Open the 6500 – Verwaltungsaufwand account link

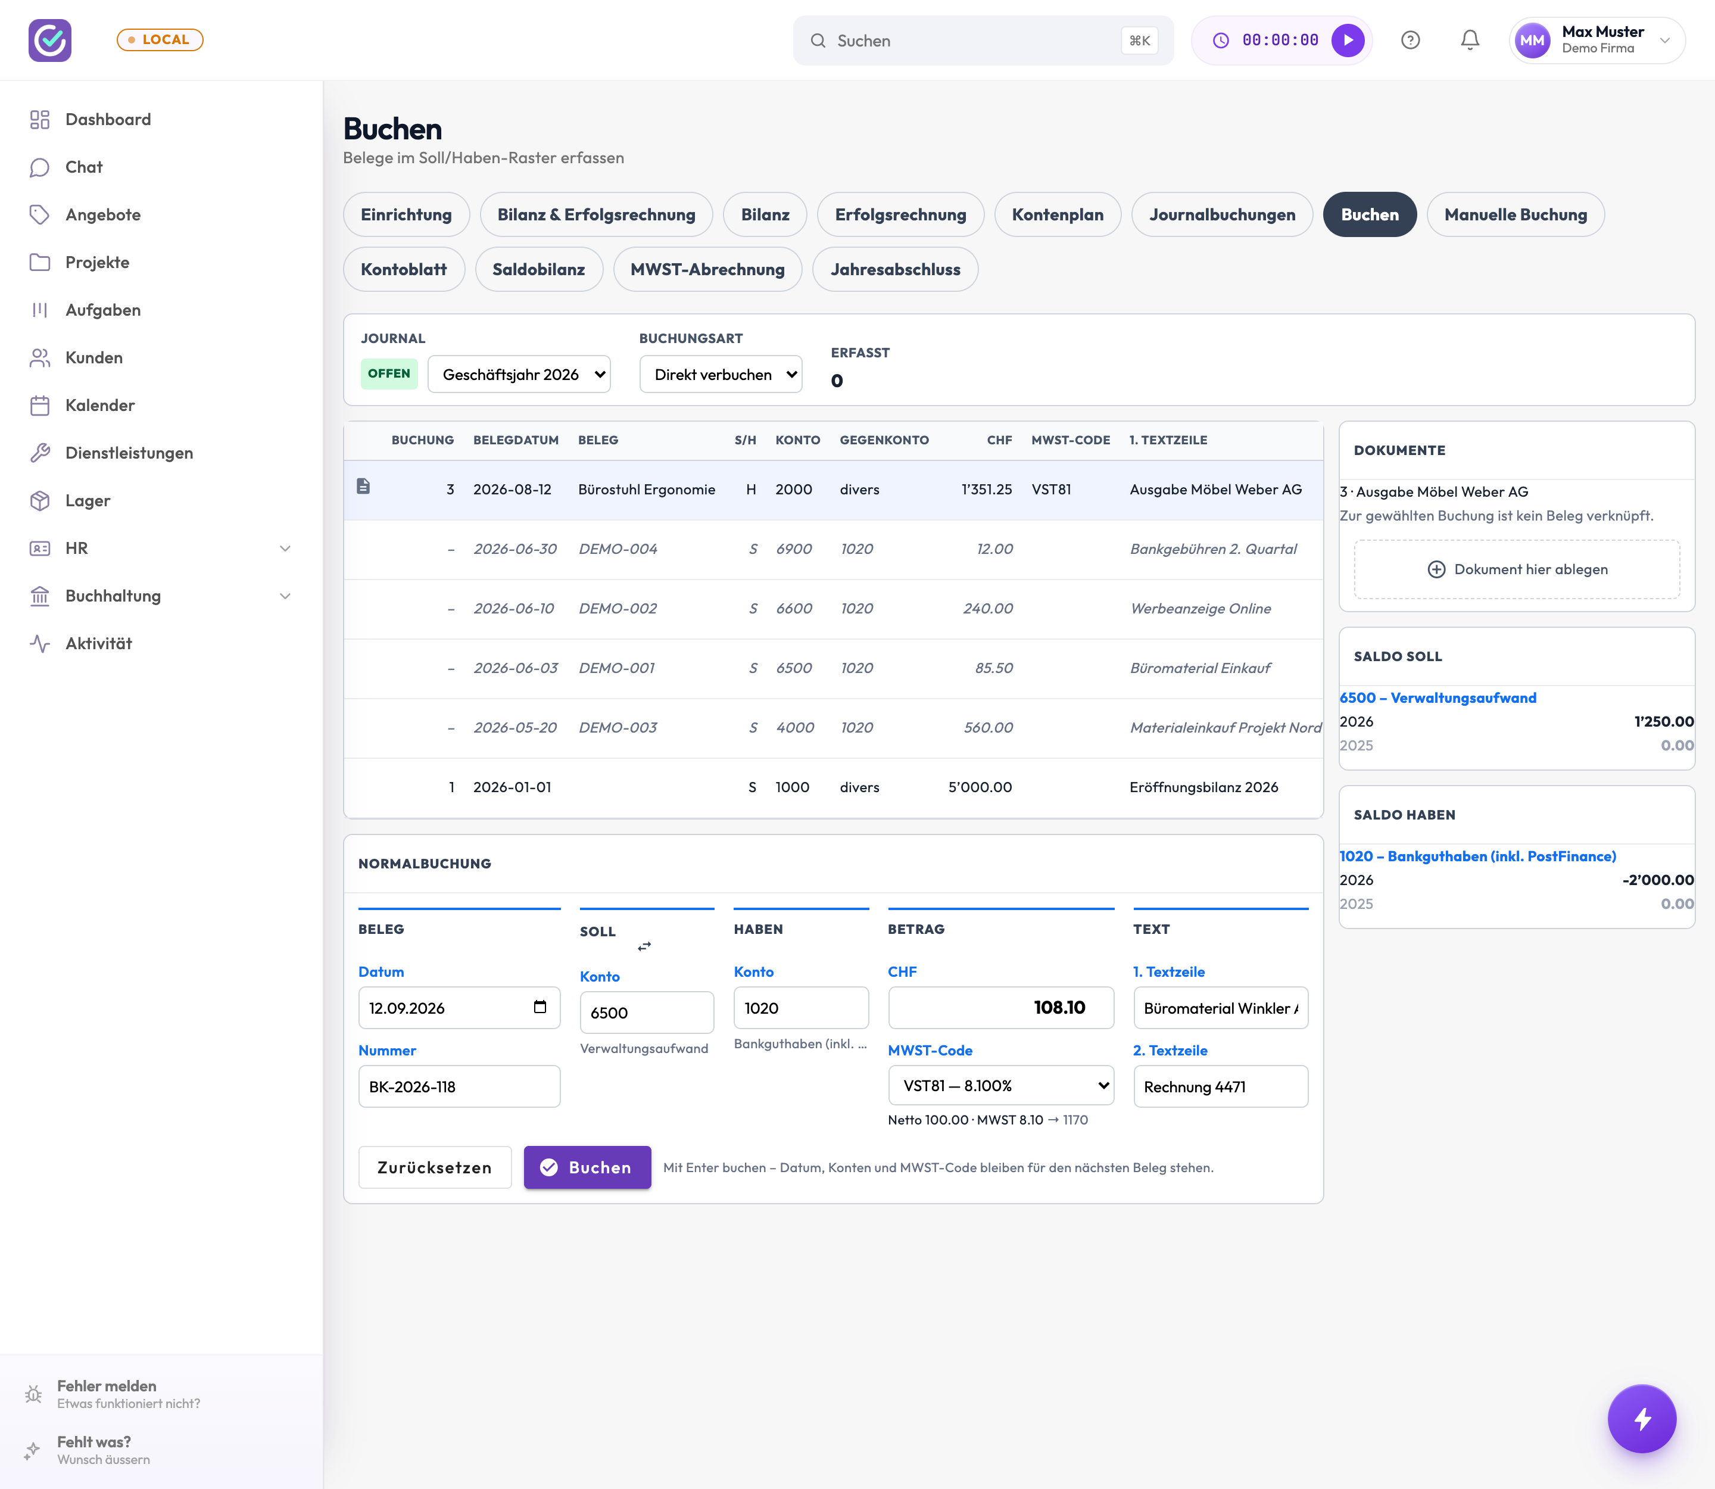(1438, 698)
